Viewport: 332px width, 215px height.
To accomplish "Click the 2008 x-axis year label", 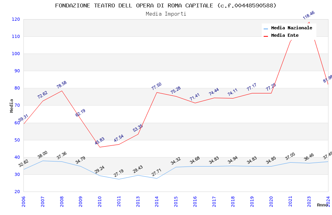I will coord(62,201).
